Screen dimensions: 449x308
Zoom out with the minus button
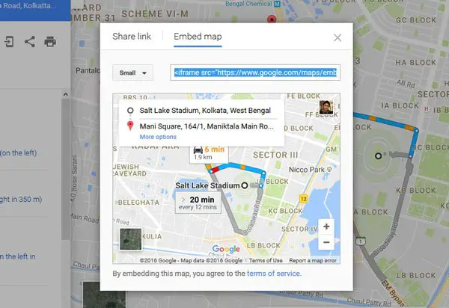[326, 242]
